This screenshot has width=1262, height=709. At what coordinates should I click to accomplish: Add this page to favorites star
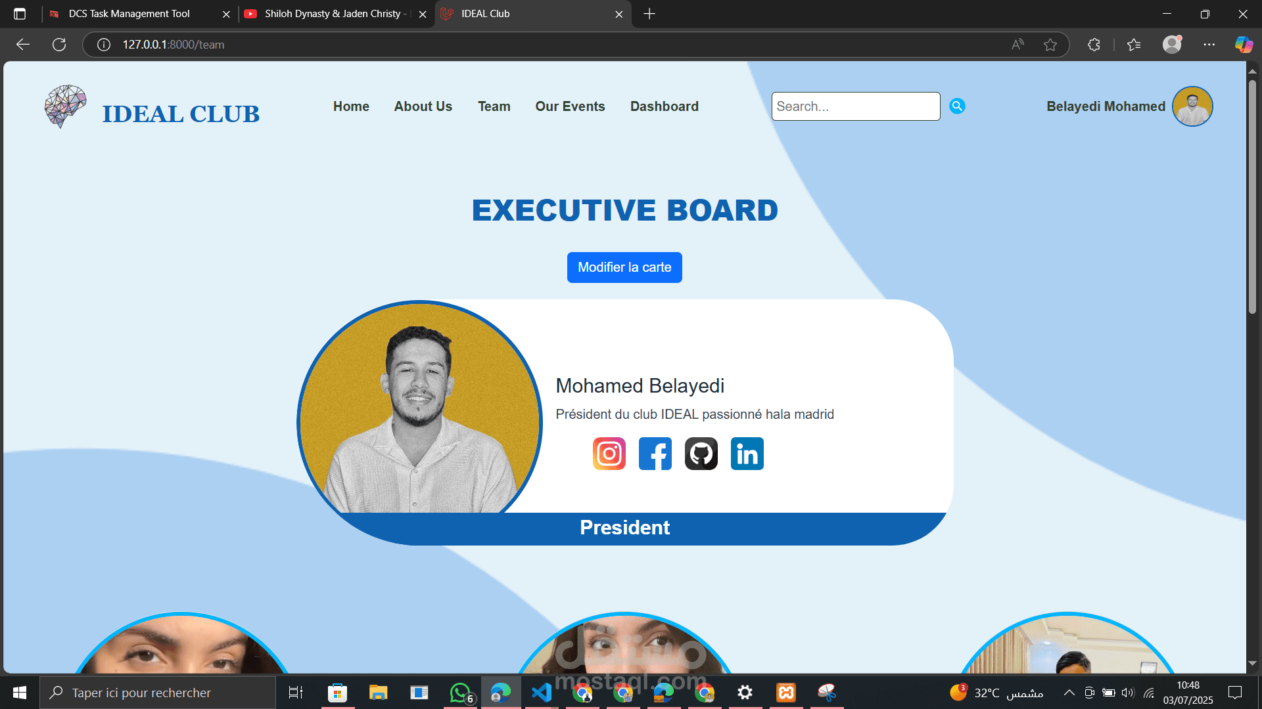click(1050, 45)
